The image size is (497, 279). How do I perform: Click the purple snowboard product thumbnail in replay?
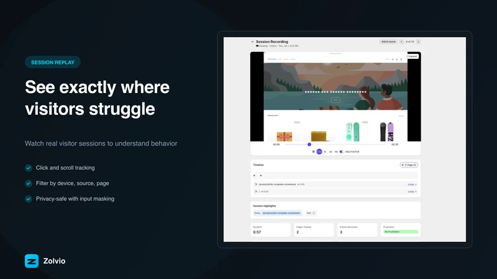click(386, 131)
